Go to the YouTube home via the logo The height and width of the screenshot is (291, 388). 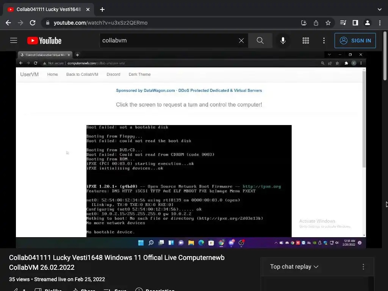[x=44, y=41]
